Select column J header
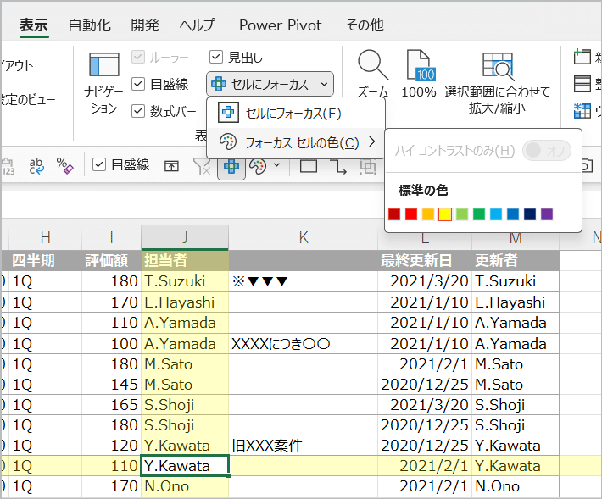The image size is (602, 499). pos(185,237)
